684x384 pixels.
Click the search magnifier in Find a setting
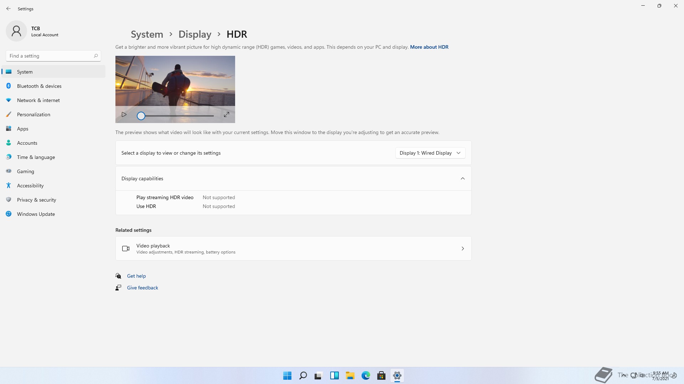[95, 56]
